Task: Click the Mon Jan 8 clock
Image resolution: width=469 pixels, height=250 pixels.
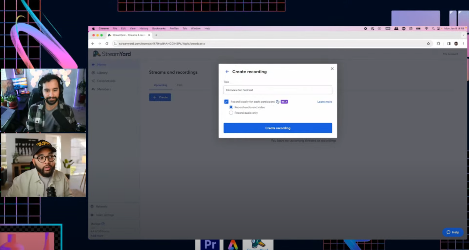Action: [454, 28]
